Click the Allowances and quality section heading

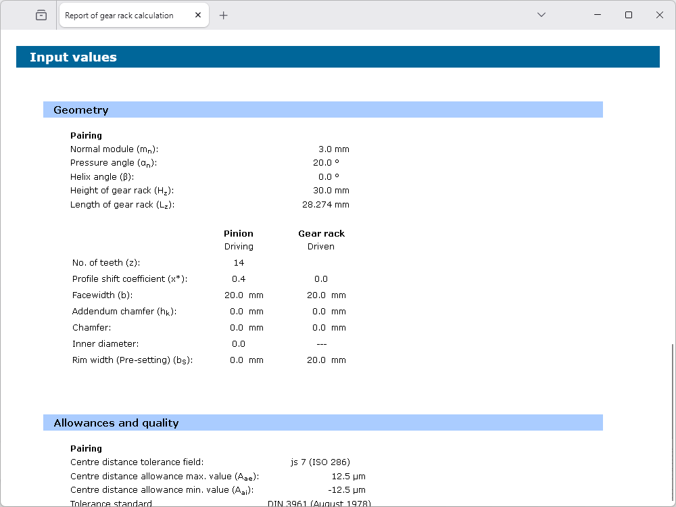click(x=116, y=423)
